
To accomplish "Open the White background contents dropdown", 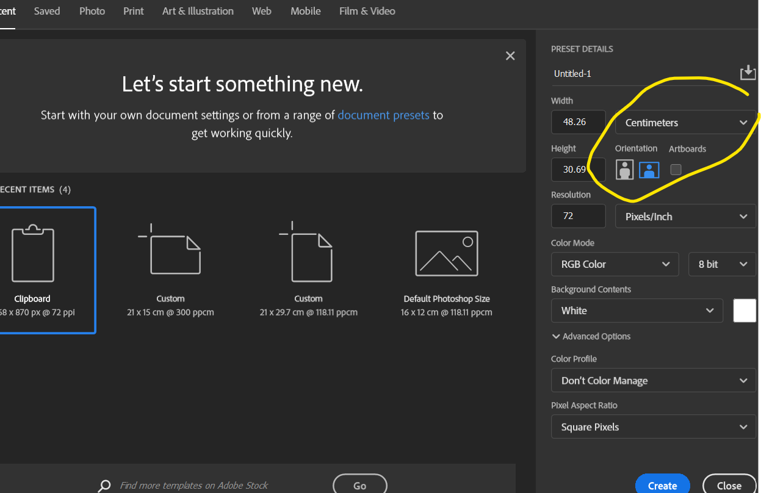I will pos(637,311).
